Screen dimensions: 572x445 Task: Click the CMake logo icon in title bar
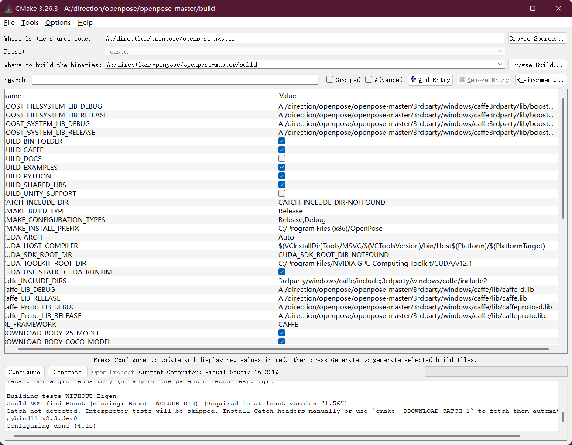8,8
